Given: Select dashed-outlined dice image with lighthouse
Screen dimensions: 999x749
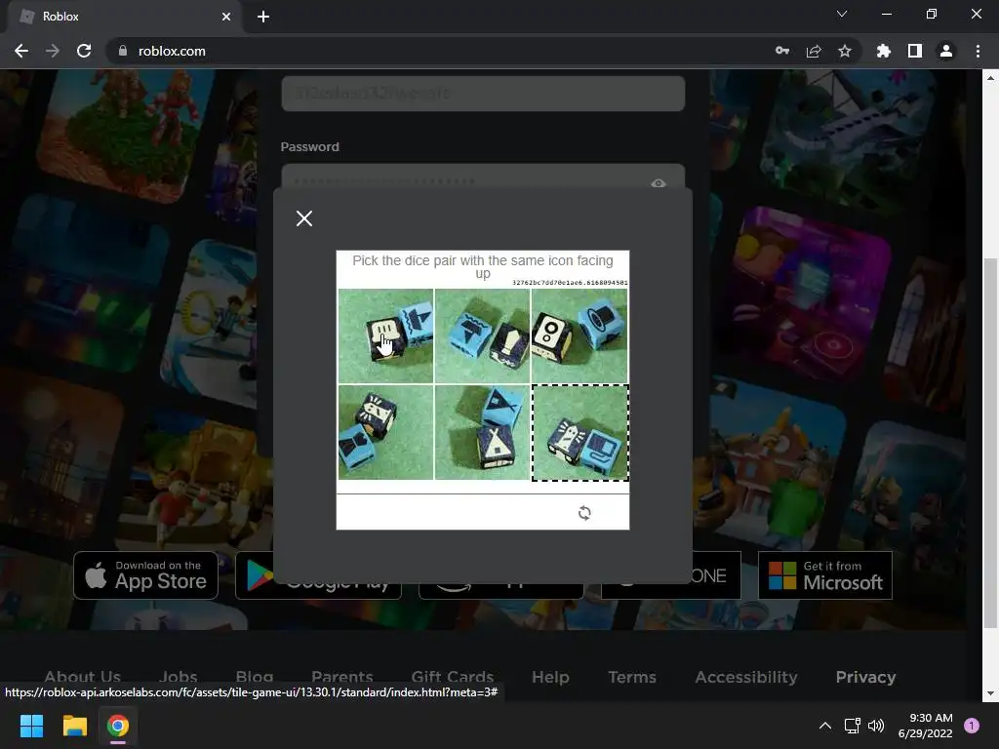Looking at the screenshot, I should click(x=580, y=432).
